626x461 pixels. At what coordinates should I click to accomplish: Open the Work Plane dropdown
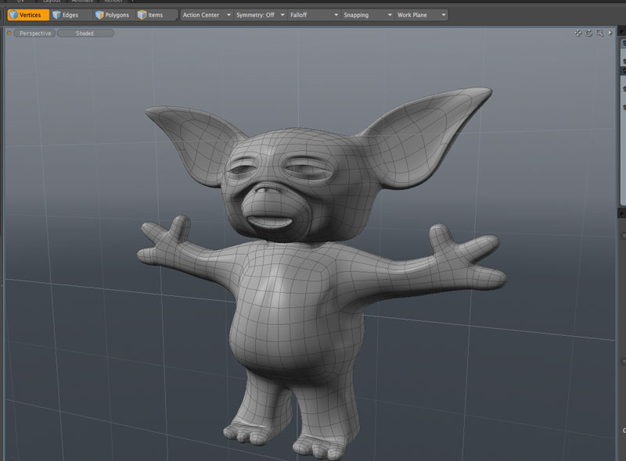421,15
